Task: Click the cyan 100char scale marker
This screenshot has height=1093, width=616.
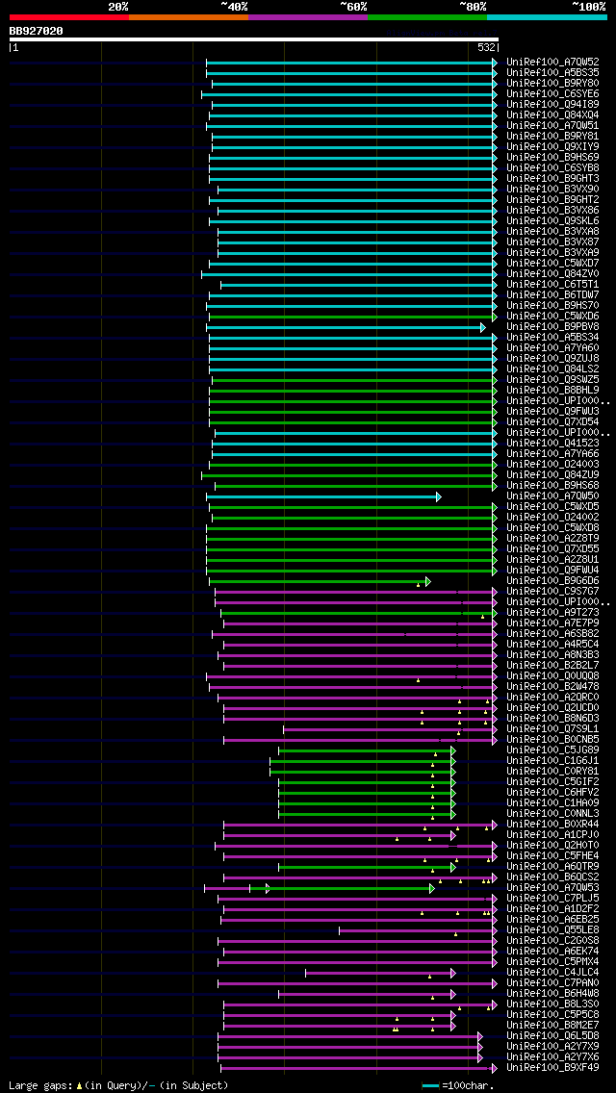Action: click(431, 1086)
